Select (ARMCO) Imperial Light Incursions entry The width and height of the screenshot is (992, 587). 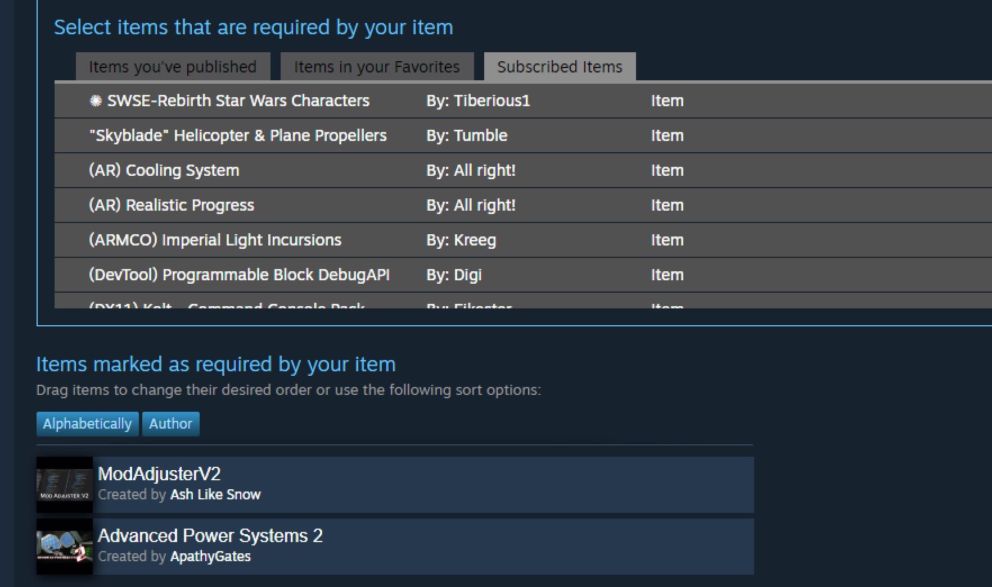(x=523, y=240)
